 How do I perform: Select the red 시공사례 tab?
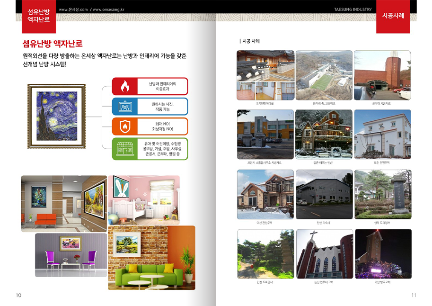click(393, 16)
